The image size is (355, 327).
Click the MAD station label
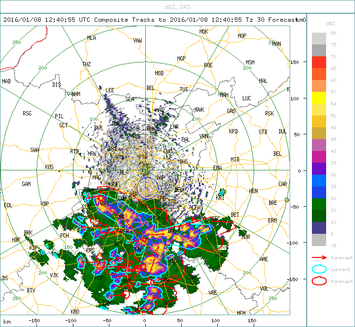click(6, 81)
